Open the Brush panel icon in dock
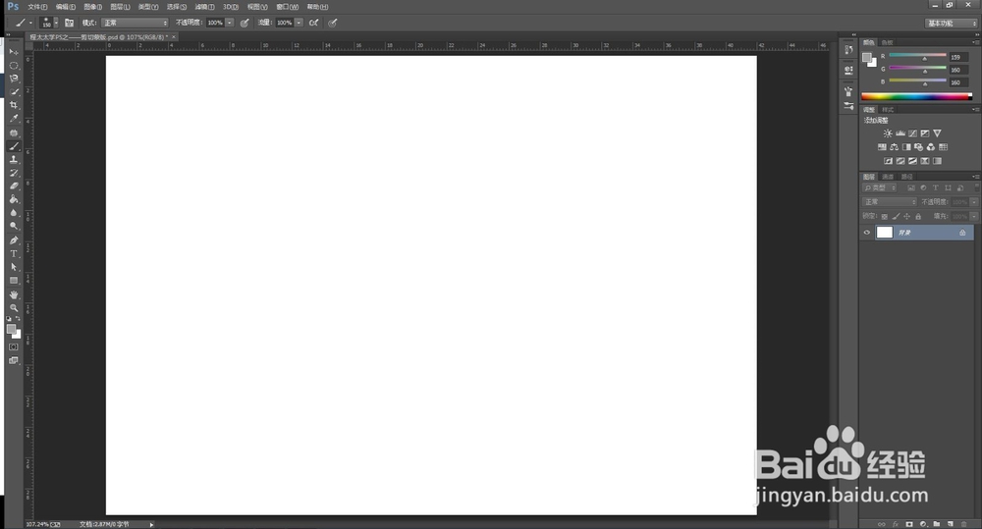Image resolution: width=982 pixels, height=529 pixels. [x=848, y=91]
